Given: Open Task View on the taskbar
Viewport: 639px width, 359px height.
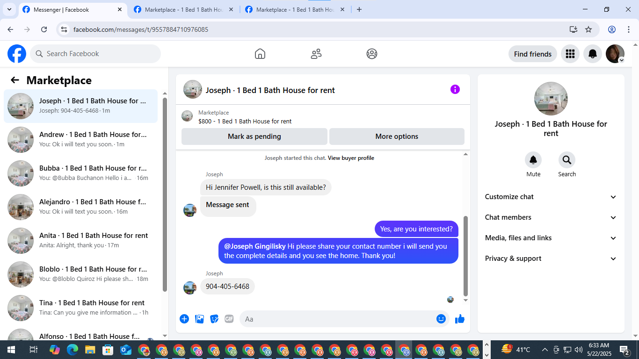Looking at the screenshot, I should 33,350.
